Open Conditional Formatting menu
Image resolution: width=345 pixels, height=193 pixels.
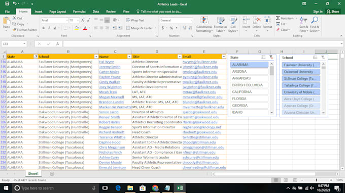click(x=204, y=25)
